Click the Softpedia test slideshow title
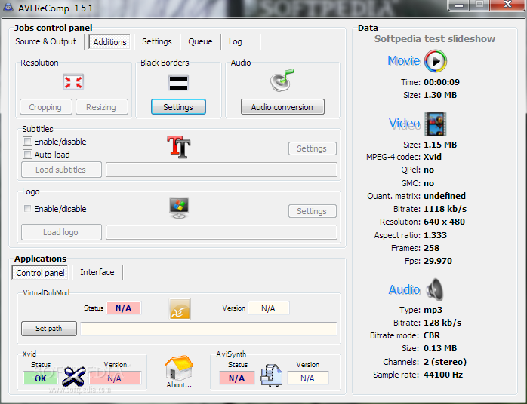 point(435,39)
